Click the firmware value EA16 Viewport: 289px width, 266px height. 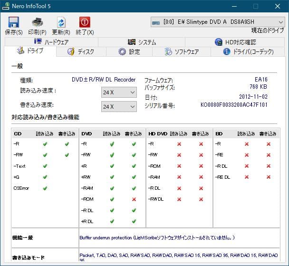[261, 80]
